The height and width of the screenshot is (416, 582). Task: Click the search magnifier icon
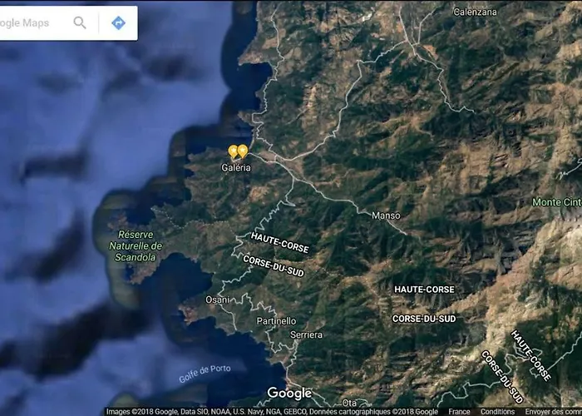click(80, 22)
